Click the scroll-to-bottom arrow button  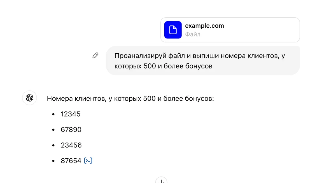point(161,181)
